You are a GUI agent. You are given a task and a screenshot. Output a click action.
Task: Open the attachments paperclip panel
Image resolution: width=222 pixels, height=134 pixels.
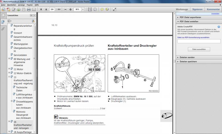coord(3,28)
